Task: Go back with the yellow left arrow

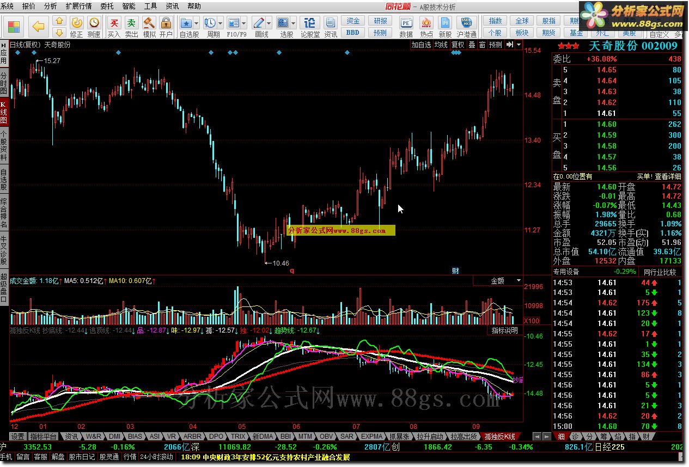Action: click(38, 26)
